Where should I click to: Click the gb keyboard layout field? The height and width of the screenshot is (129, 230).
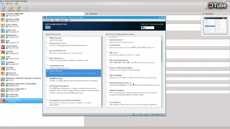pos(147,28)
